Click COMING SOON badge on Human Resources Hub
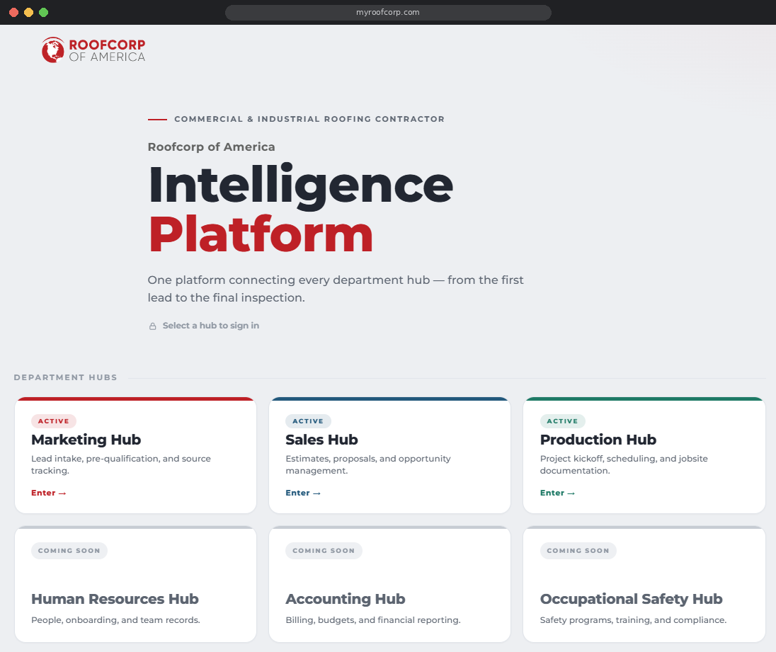Image resolution: width=776 pixels, height=652 pixels. (x=69, y=551)
